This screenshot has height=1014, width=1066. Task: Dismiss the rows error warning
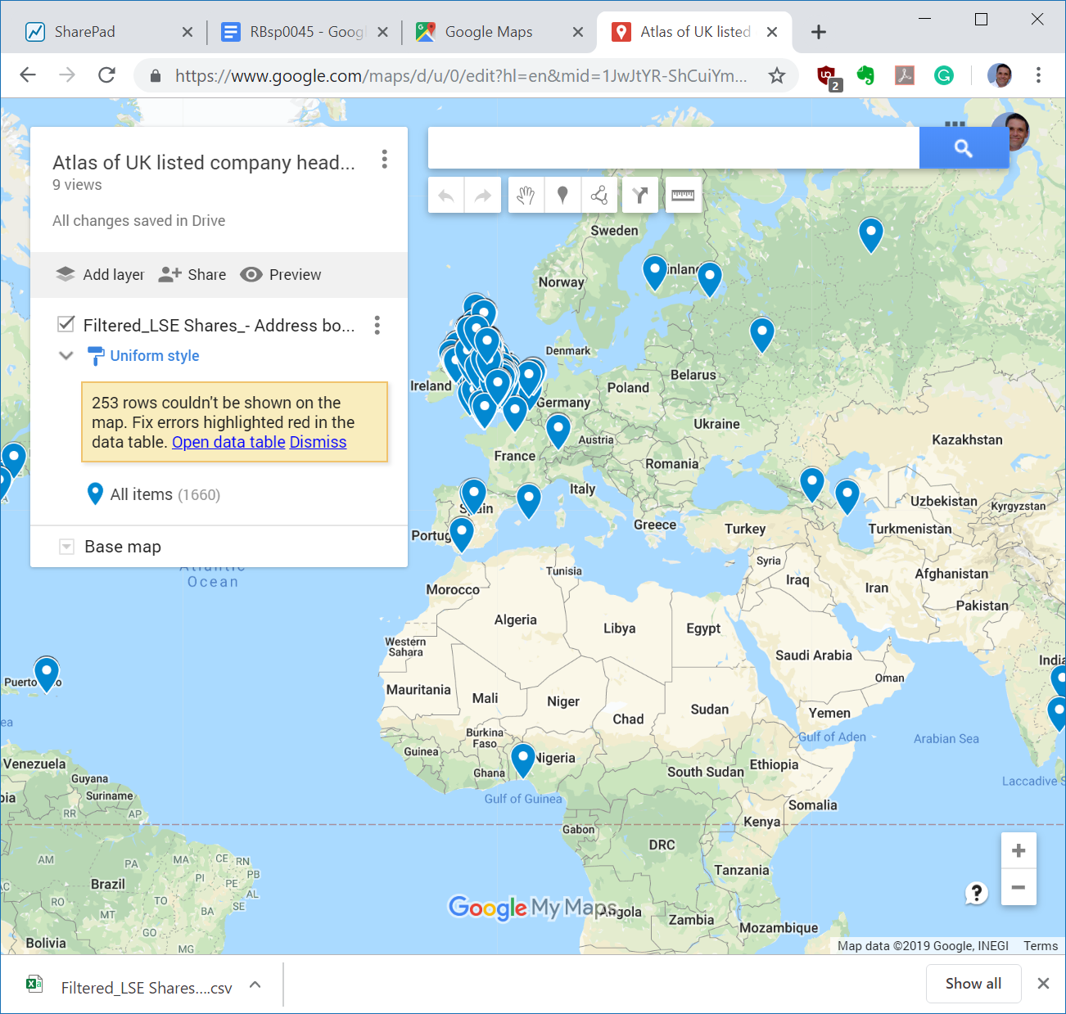318,442
